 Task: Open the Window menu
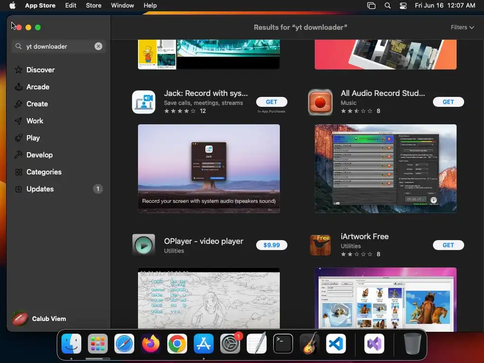tap(122, 5)
